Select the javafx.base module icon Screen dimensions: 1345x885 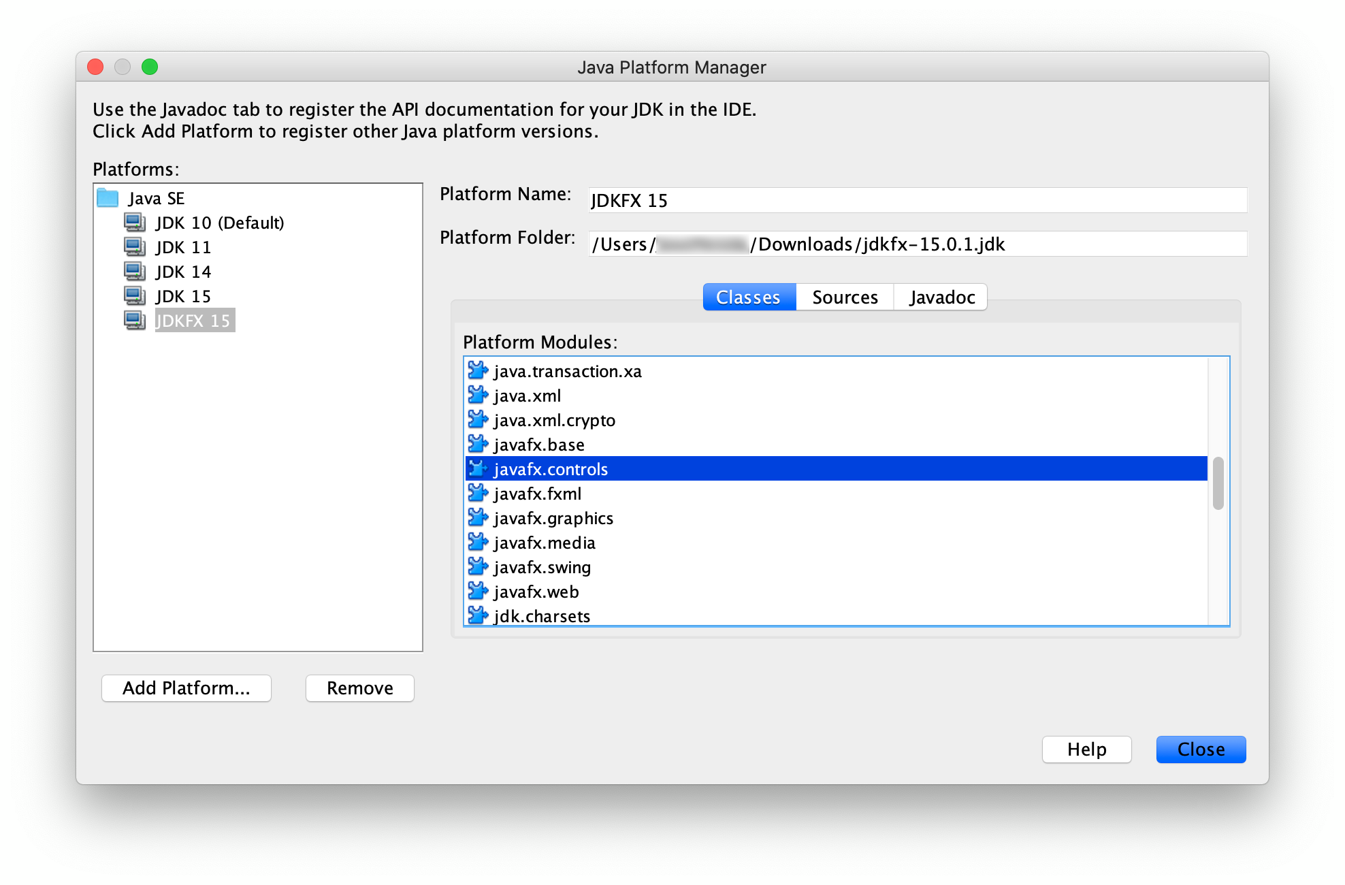pyautogui.click(x=478, y=445)
